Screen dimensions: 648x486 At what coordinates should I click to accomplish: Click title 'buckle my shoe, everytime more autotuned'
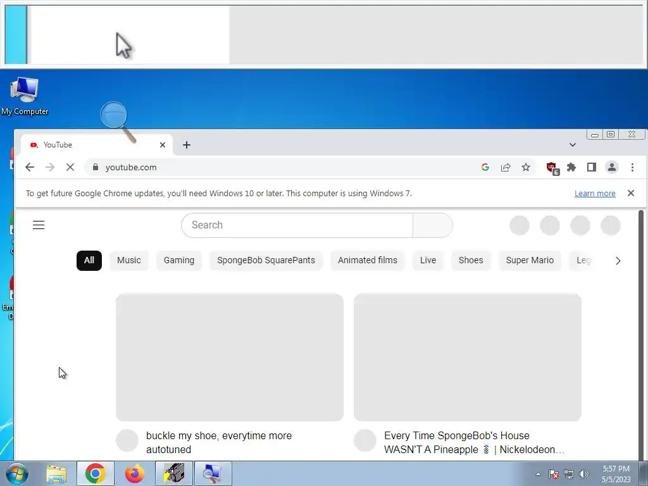(x=219, y=442)
